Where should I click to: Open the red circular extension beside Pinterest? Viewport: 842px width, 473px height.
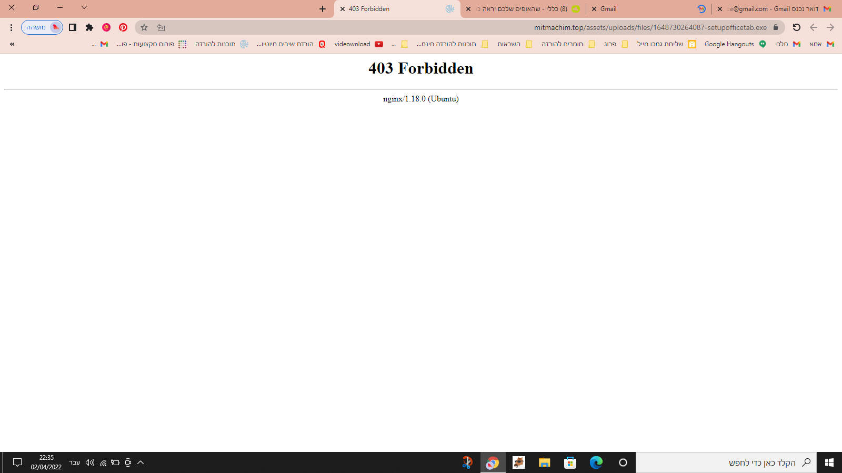(106, 27)
